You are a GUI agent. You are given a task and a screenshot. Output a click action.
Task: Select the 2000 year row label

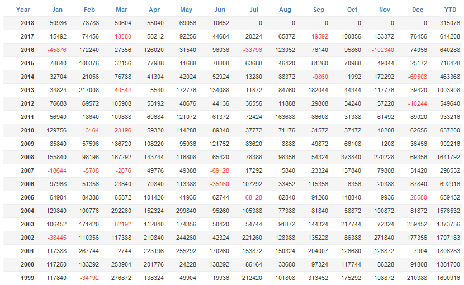click(27, 264)
